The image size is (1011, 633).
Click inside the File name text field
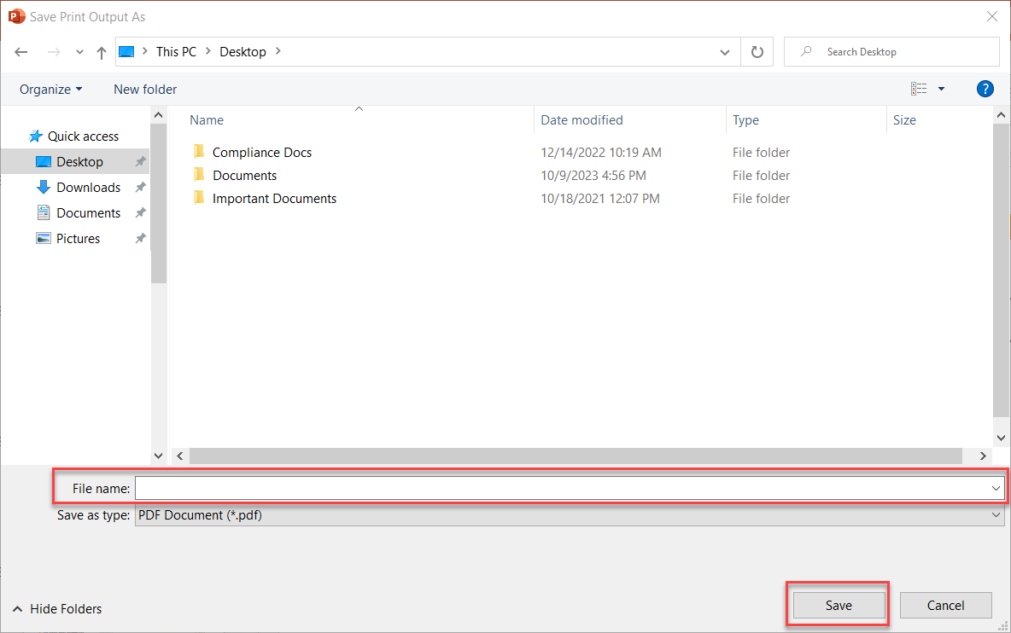pos(555,489)
